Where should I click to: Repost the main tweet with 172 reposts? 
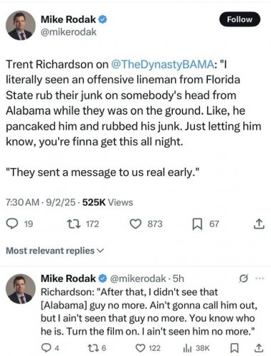click(x=74, y=224)
